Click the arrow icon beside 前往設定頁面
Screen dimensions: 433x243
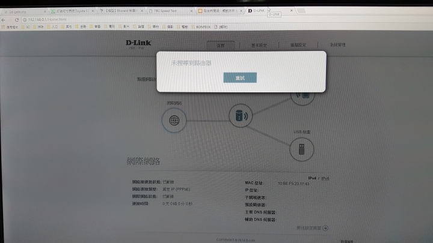[325, 228]
